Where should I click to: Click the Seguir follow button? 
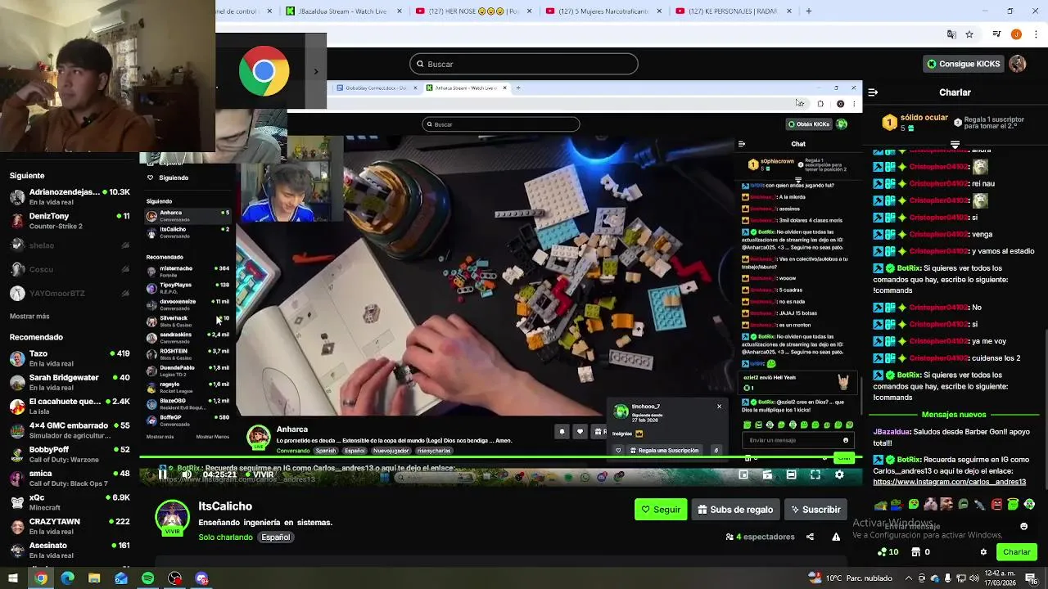pos(661,510)
